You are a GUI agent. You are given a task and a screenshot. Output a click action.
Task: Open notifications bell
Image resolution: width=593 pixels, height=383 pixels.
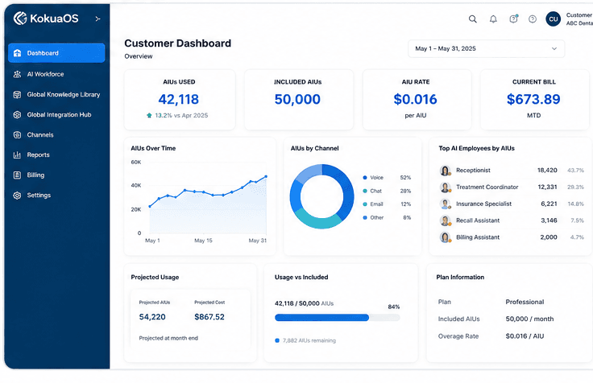pyautogui.click(x=493, y=19)
